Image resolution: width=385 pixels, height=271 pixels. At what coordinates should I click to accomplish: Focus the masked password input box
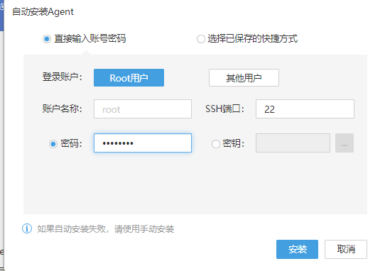pos(143,143)
